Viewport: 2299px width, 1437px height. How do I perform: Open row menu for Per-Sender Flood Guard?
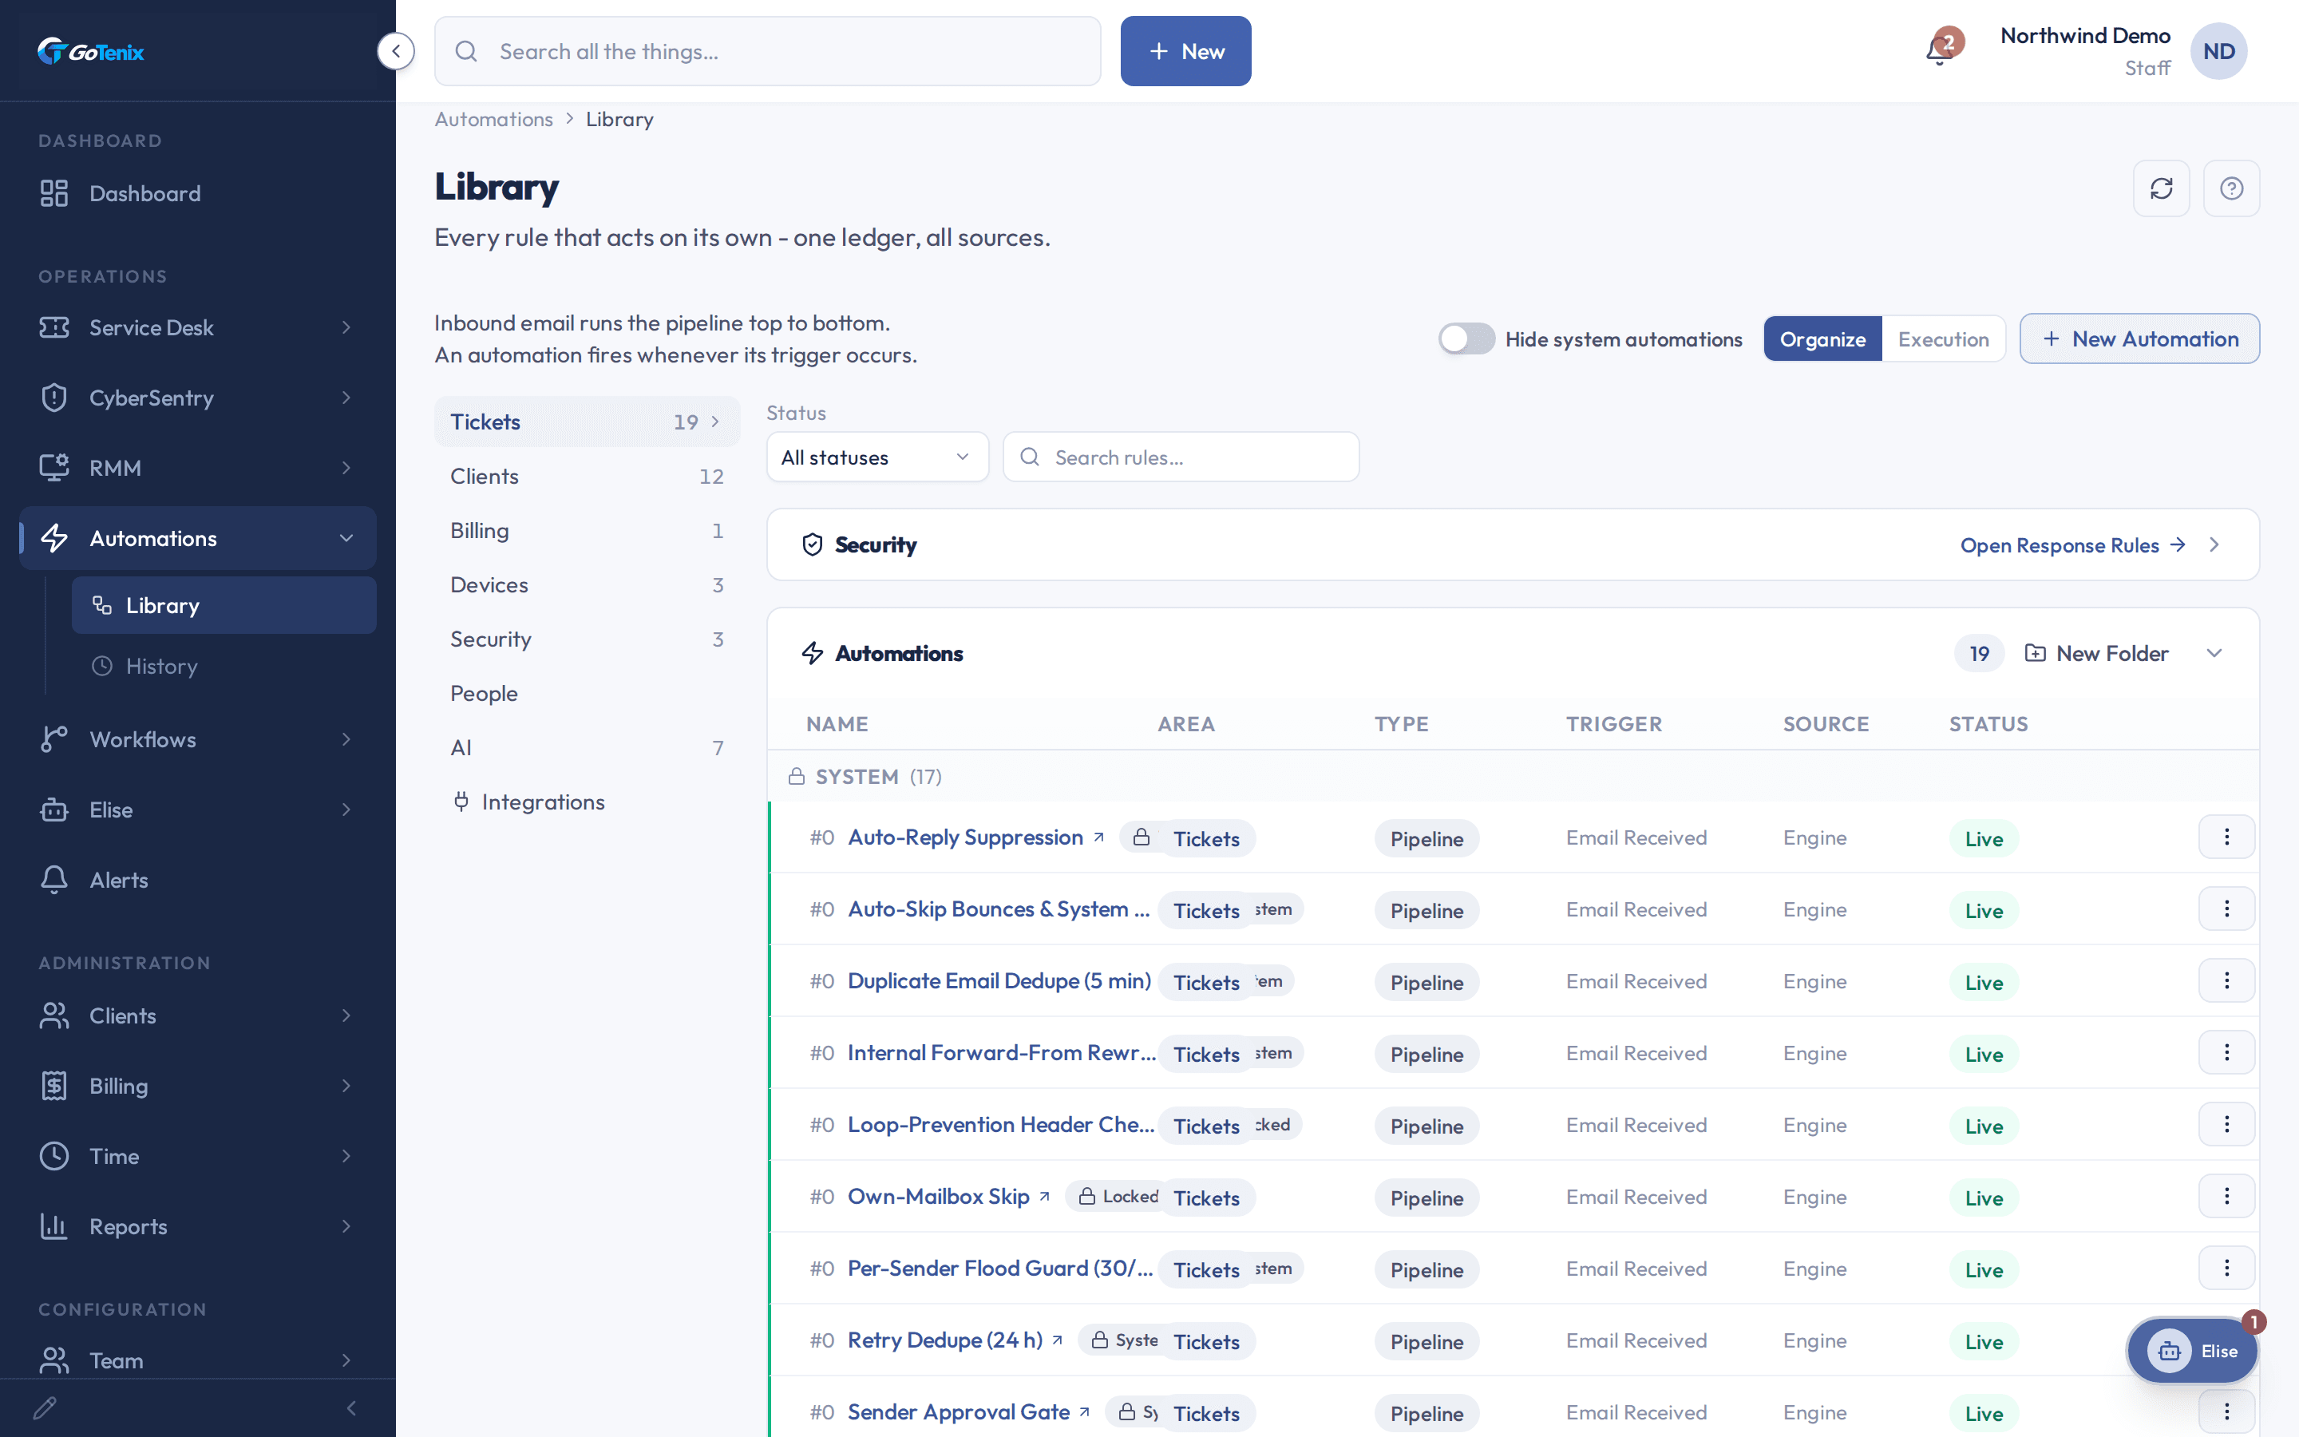pos(2227,1268)
